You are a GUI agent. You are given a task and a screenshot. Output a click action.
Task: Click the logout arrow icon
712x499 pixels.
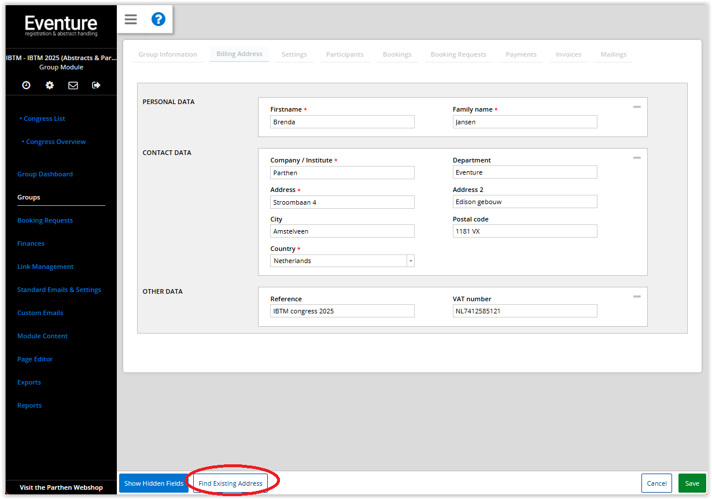coord(96,85)
